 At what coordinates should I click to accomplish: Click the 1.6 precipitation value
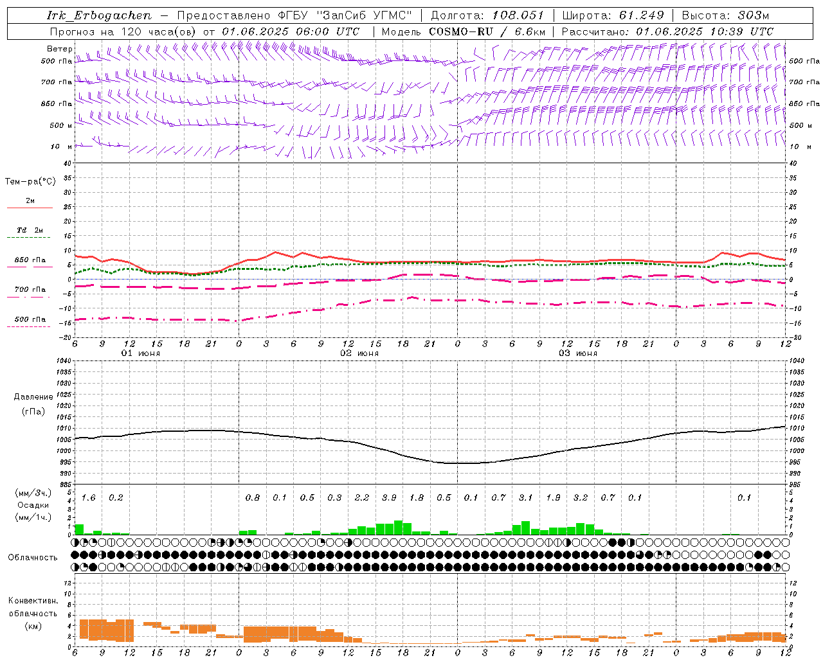pos(89,498)
